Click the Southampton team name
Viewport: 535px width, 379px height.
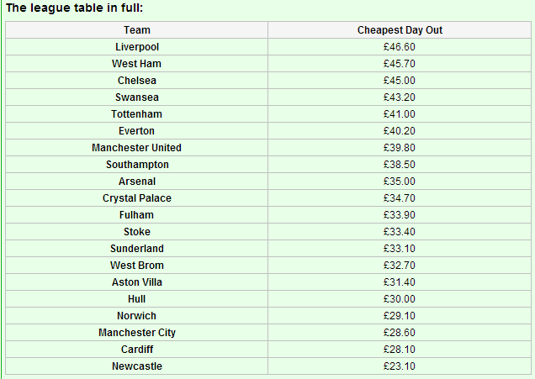(137, 165)
